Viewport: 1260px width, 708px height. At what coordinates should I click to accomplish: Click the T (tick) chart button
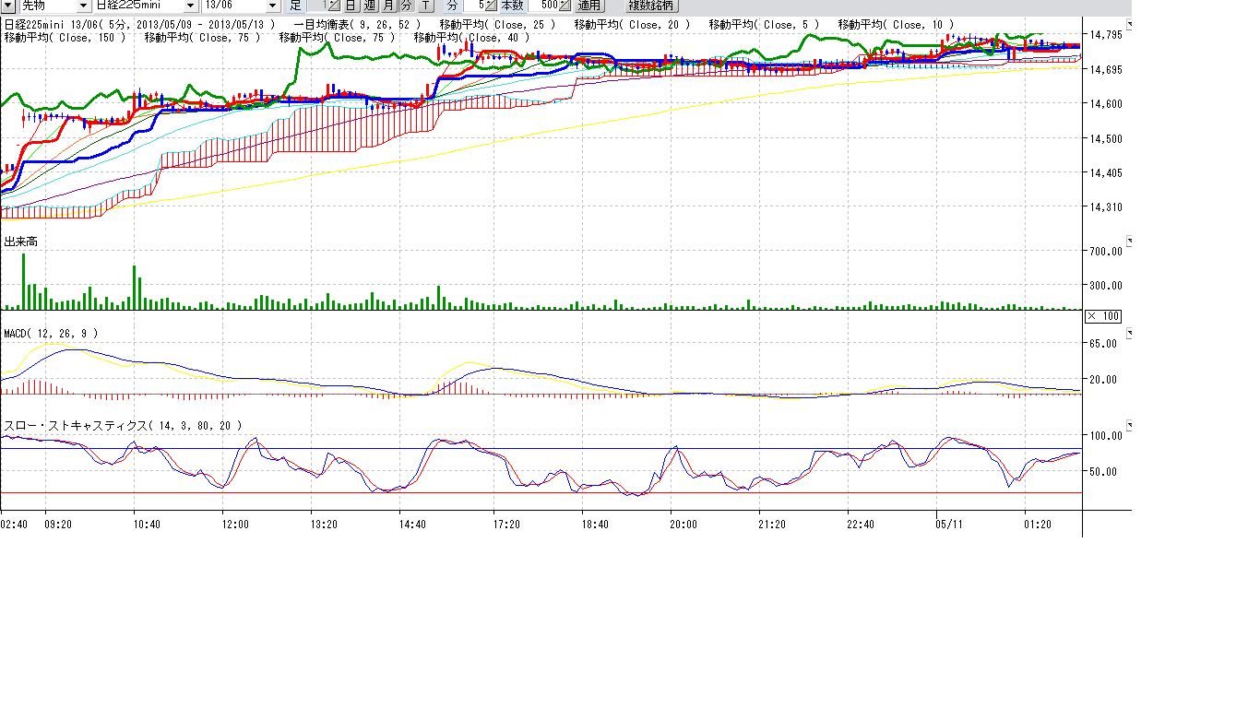point(425,6)
